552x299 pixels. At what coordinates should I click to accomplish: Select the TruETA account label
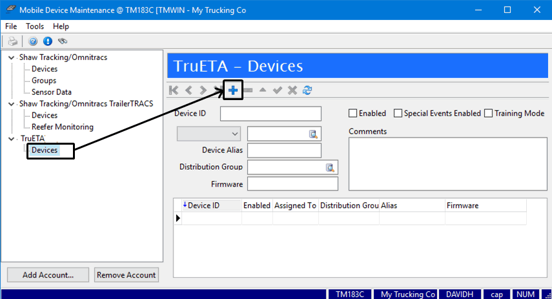32,138
